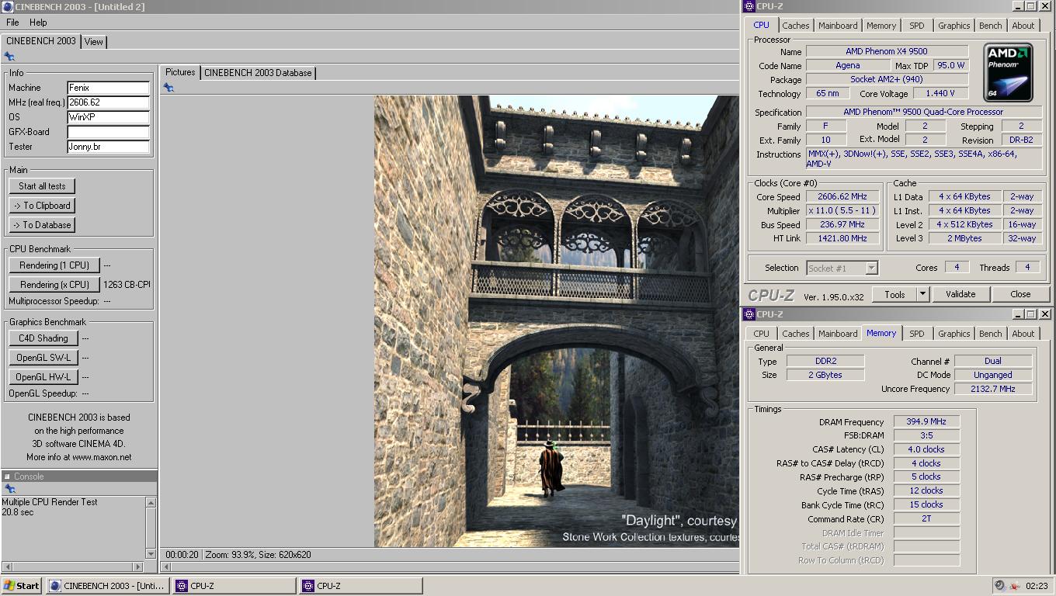Click the www.maxon.net info text
This screenshot has width=1056, height=596.
pyautogui.click(x=102, y=457)
